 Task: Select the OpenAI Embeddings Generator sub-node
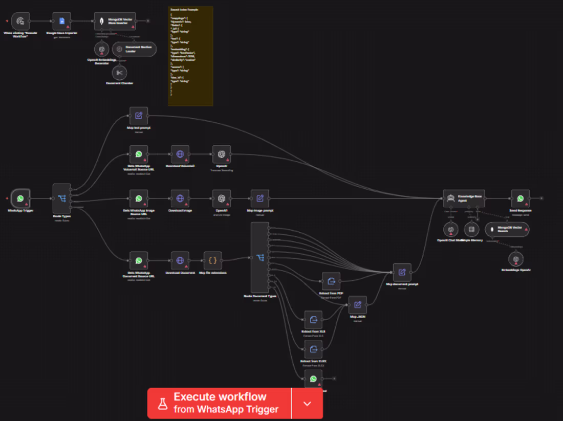coord(102,49)
